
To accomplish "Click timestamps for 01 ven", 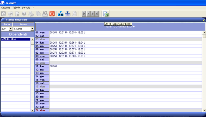I will [x=68, y=32].
